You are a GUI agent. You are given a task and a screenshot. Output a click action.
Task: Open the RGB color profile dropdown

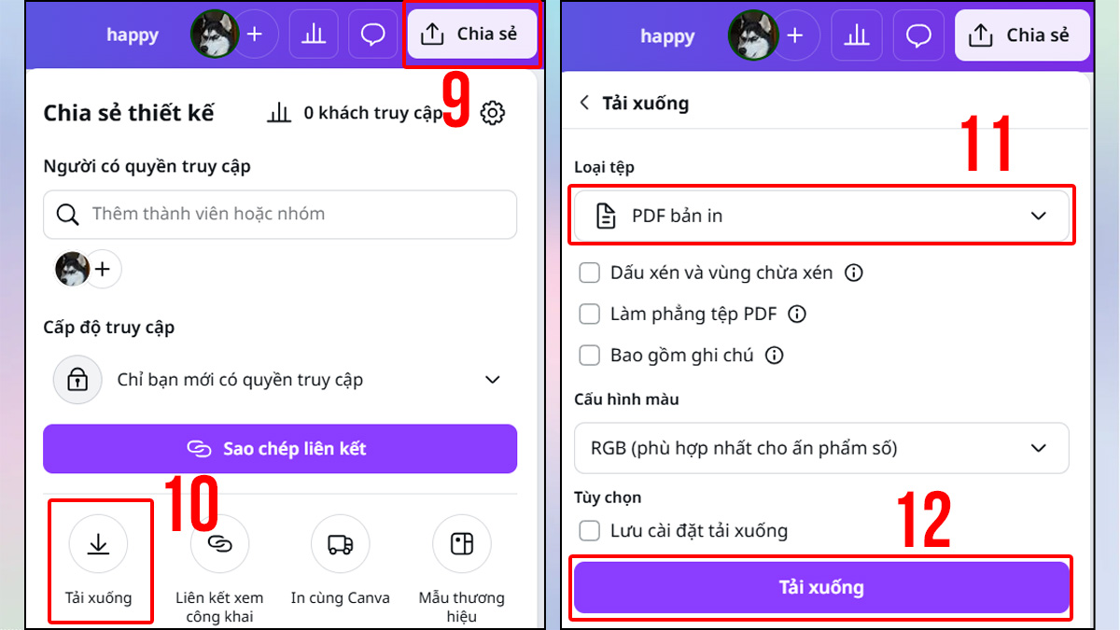(821, 448)
